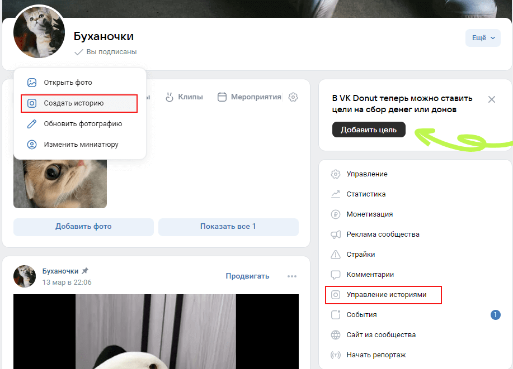The height and width of the screenshot is (369, 513).
Task: Close the VK Donut banner
Action: click(x=491, y=99)
